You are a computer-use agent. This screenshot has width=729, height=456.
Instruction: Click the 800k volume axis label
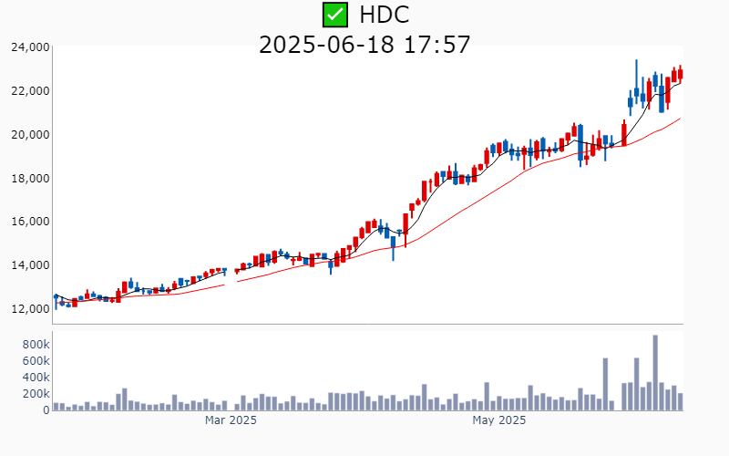tap(36, 345)
